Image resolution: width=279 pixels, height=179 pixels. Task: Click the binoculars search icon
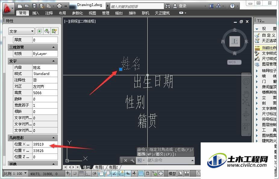tap(168, 6)
